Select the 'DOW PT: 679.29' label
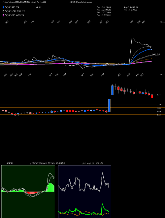The width and height of the screenshot is (165, 218). coord(15,15)
